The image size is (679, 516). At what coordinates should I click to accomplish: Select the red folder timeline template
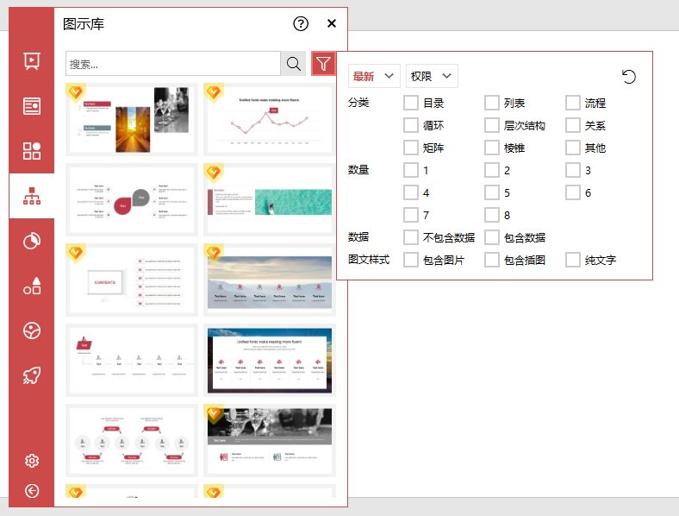click(132, 361)
